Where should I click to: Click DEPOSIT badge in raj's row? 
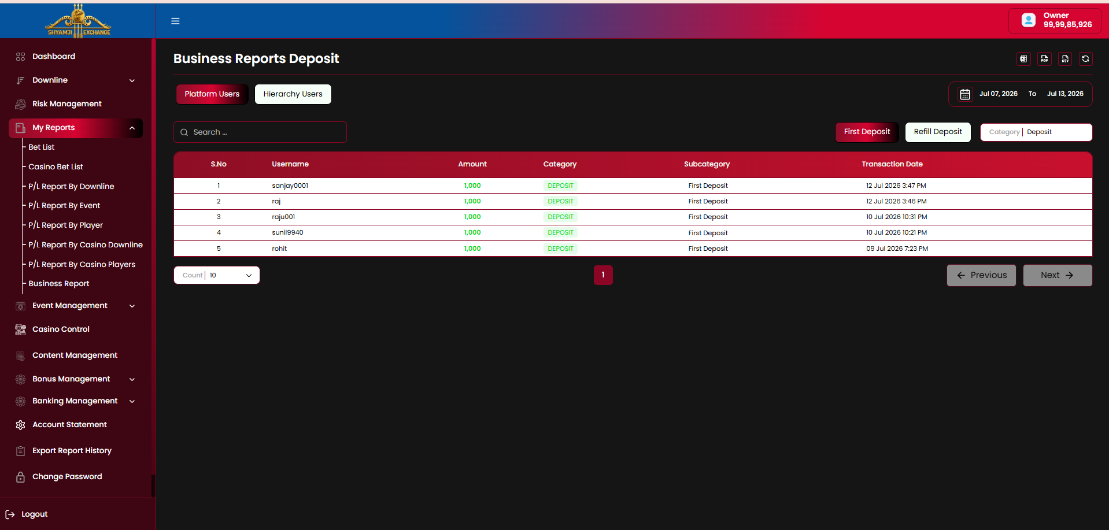point(560,201)
